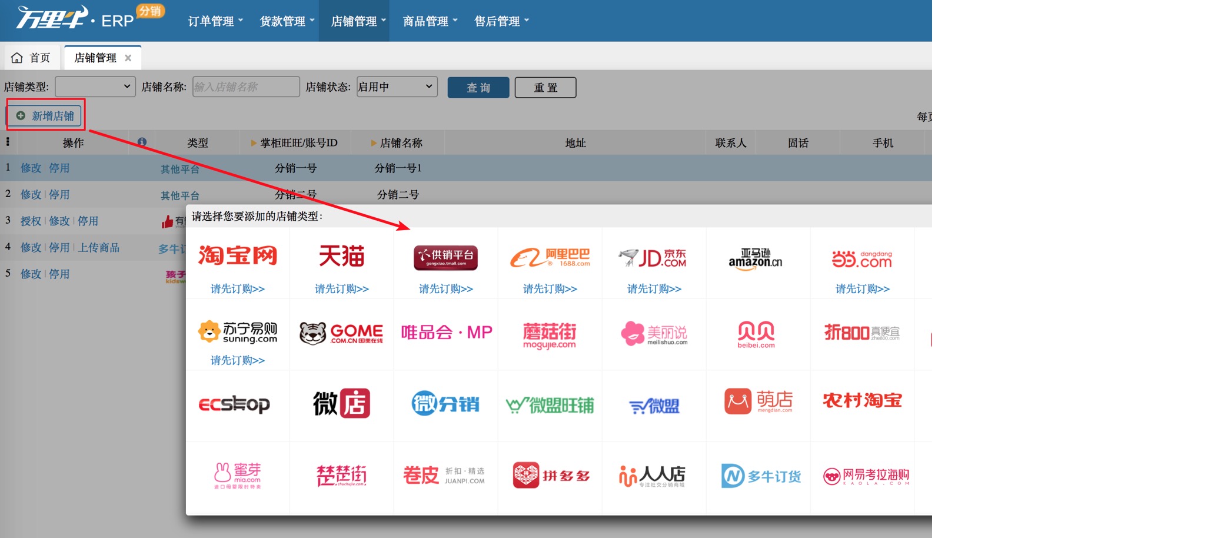This screenshot has height=538, width=1221.
Task: Click 授权 in row 3
Action: click(x=31, y=221)
